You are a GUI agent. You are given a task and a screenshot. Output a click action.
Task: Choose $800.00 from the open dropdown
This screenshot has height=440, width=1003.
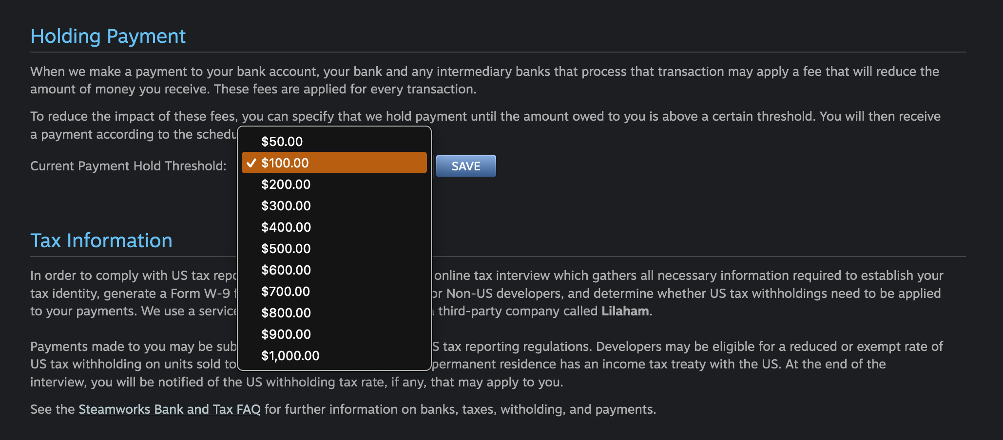point(286,313)
